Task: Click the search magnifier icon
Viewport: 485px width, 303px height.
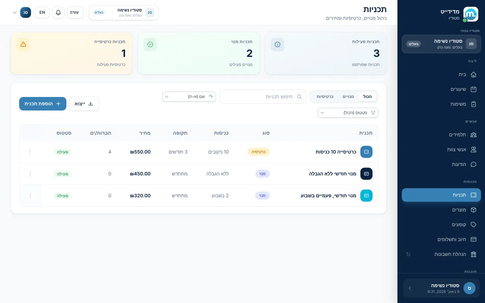Action: pyautogui.click(x=299, y=97)
